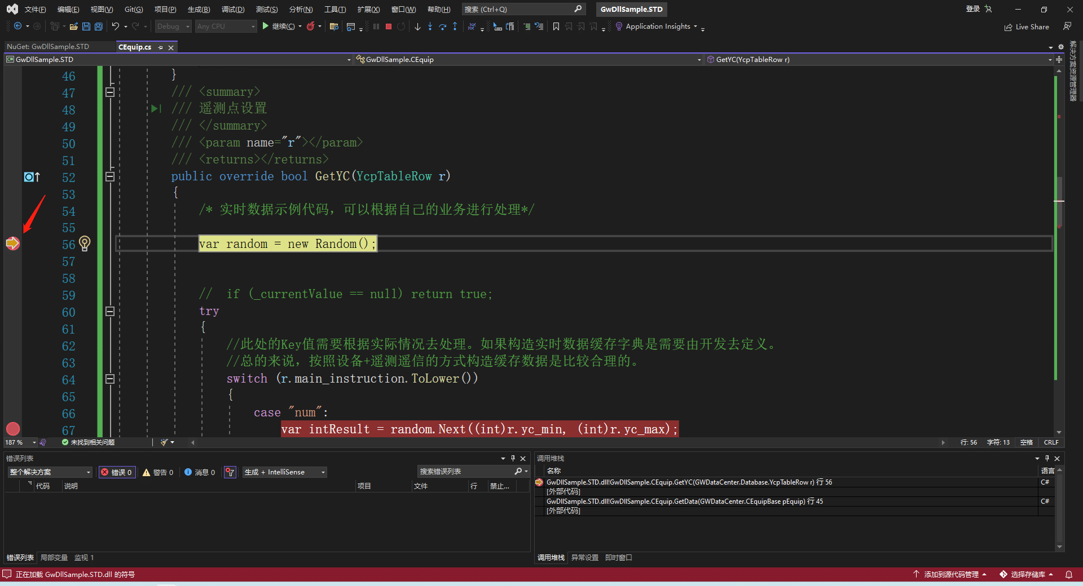Click the Save All icon

pos(98,26)
